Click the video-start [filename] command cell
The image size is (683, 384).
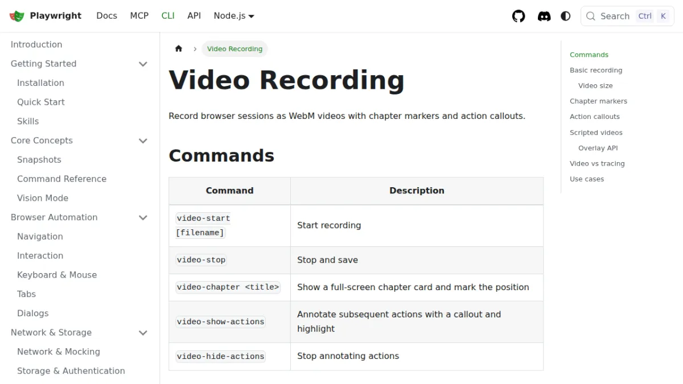coord(230,226)
